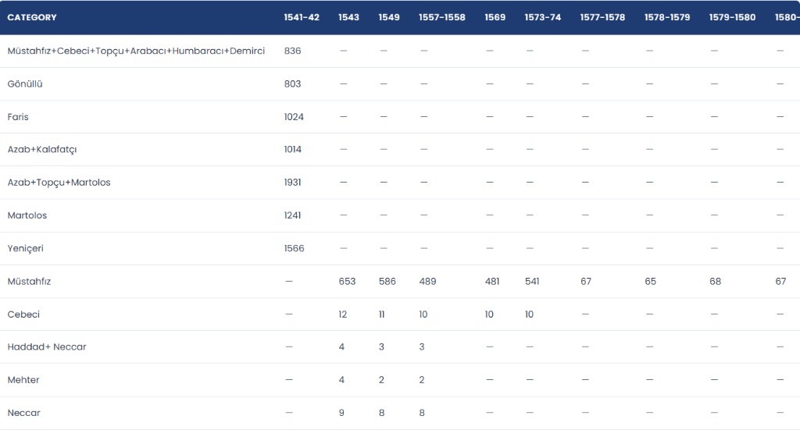This screenshot has height=437, width=800.
Task: Select Müstahfız value 65 for 1578-1579
Action: click(651, 281)
